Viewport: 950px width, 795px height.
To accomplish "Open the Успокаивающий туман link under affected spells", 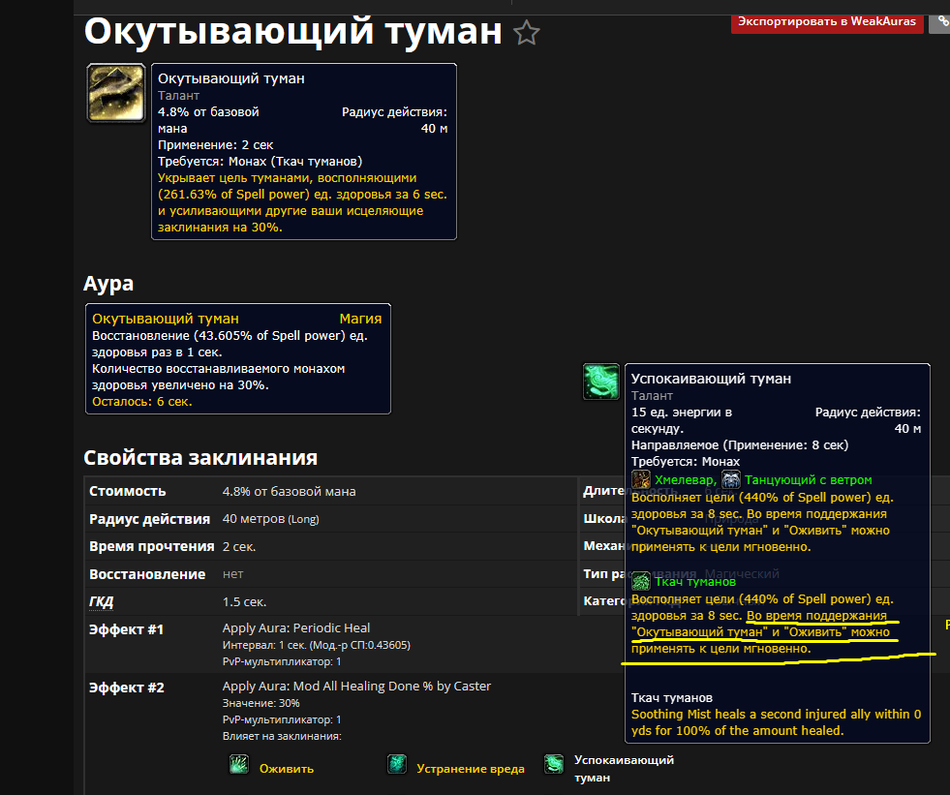I will pos(624,768).
